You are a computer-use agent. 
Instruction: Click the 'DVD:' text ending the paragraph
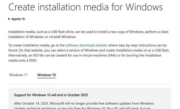coord(33,60)
